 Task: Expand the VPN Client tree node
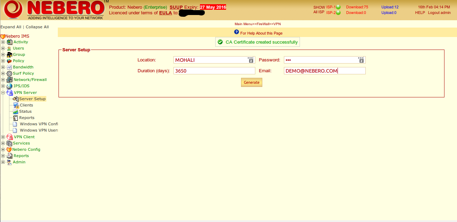pyautogui.click(x=3, y=137)
